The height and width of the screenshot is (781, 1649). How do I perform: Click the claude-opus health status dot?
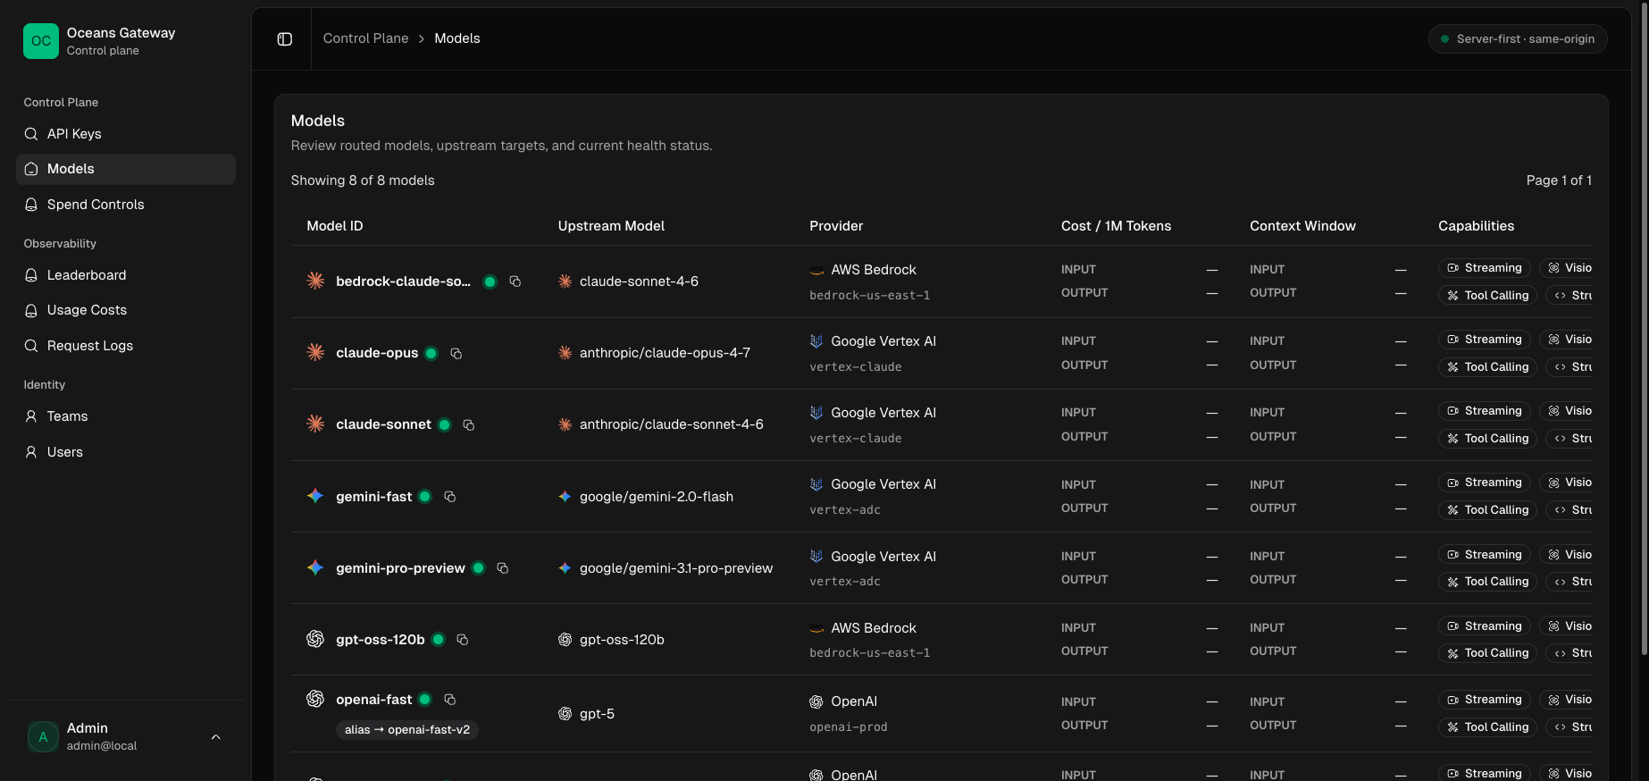tap(431, 353)
